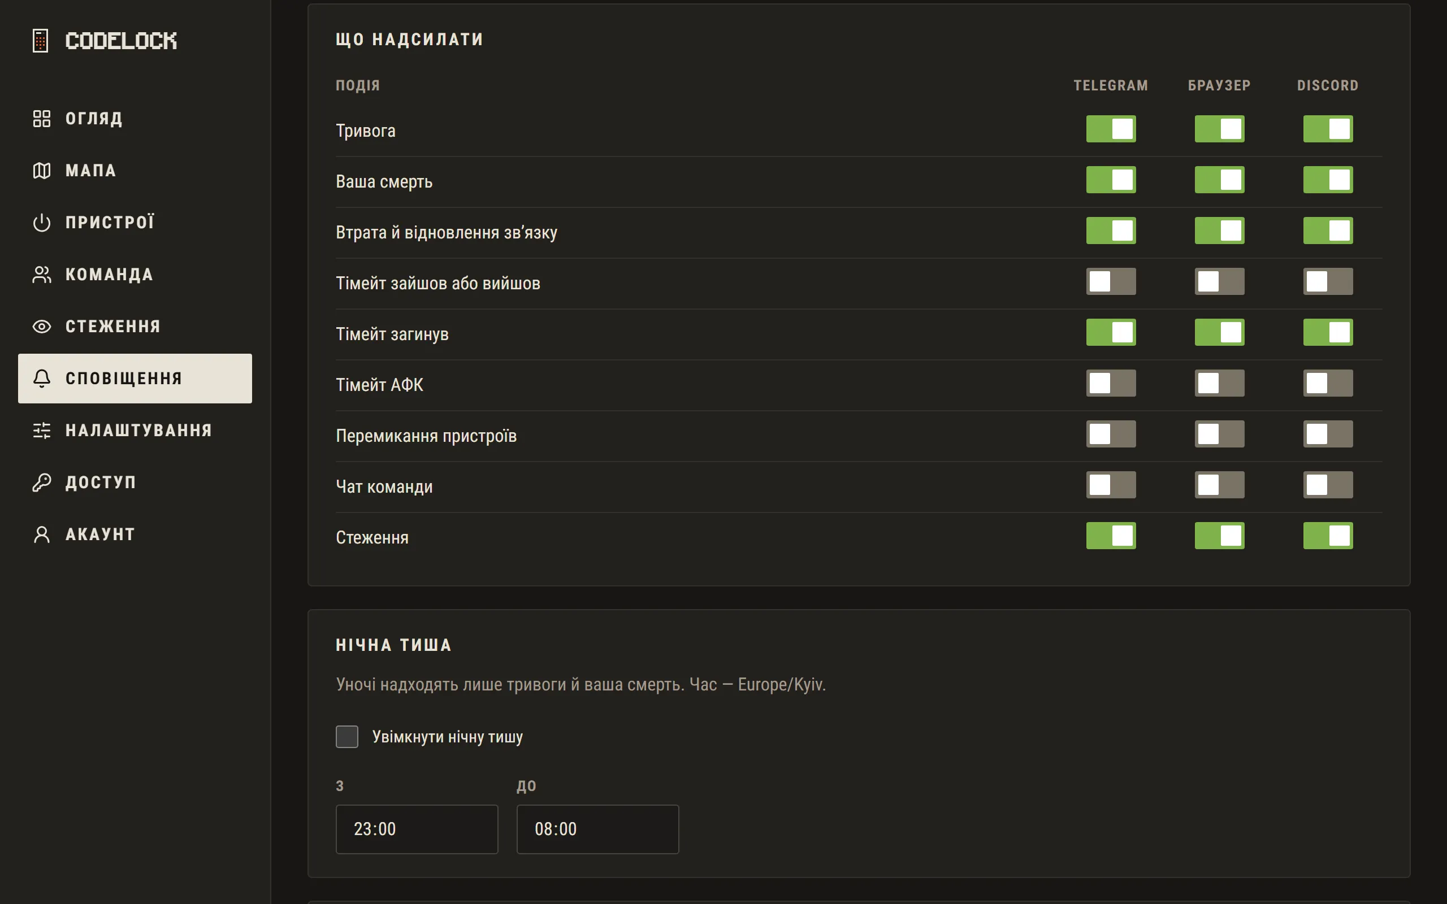Open the Огляд section

coord(135,119)
